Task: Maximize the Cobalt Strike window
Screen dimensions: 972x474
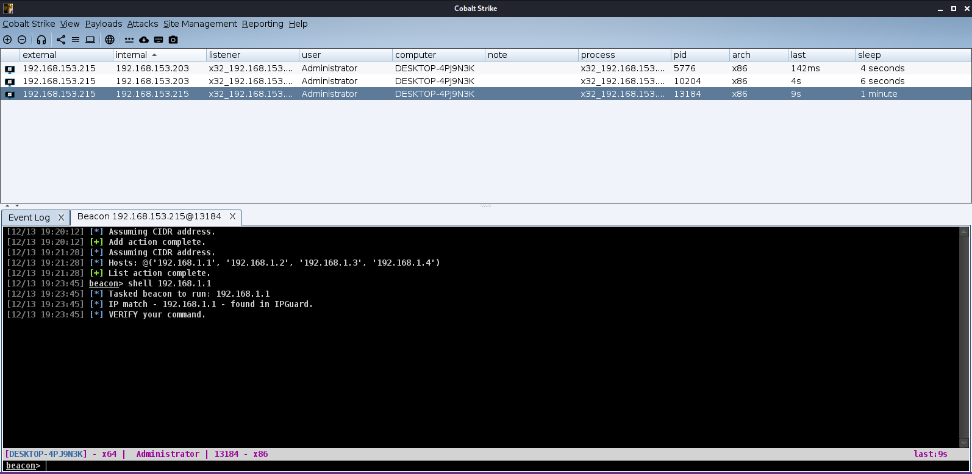Action: click(954, 9)
